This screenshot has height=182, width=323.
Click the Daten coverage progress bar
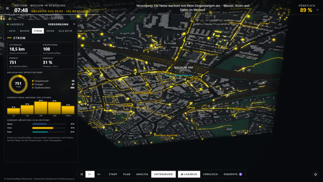tap(49, 132)
